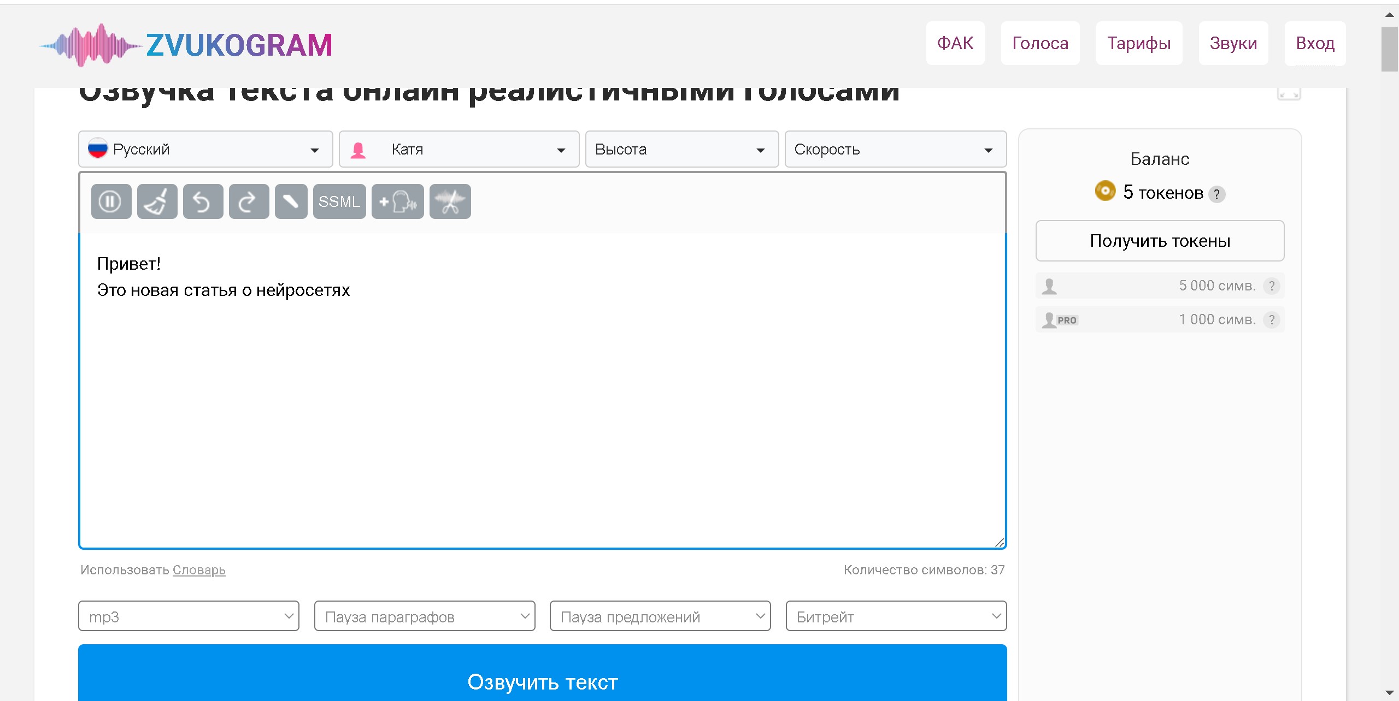Click the Озвучить текст button
The width and height of the screenshot is (1399, 701).
click(542, 674)
